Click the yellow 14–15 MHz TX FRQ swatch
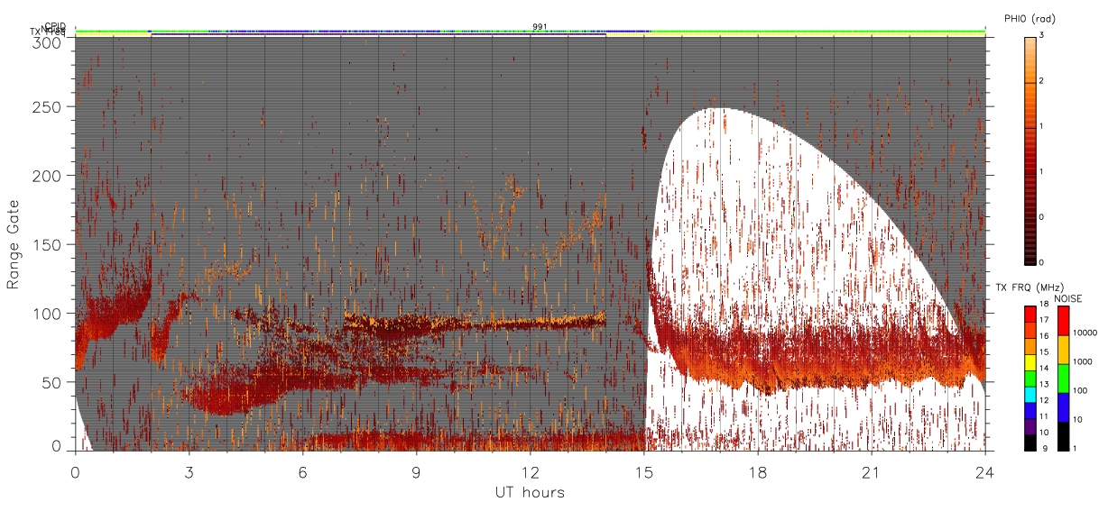 click(1030, 360)
